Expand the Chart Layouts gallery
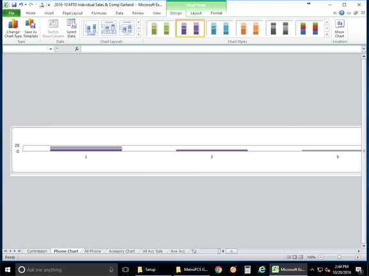The height and width of the screenshot is (276, 369). pos(138,34)
